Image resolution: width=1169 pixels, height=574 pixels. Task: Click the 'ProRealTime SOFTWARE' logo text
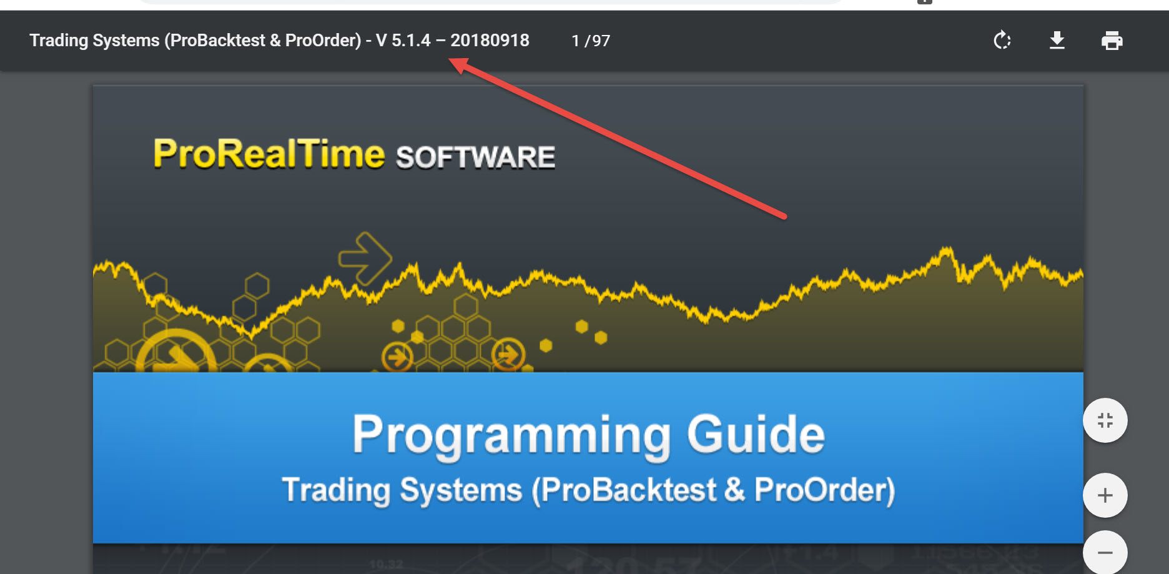(x=354, y=154)
